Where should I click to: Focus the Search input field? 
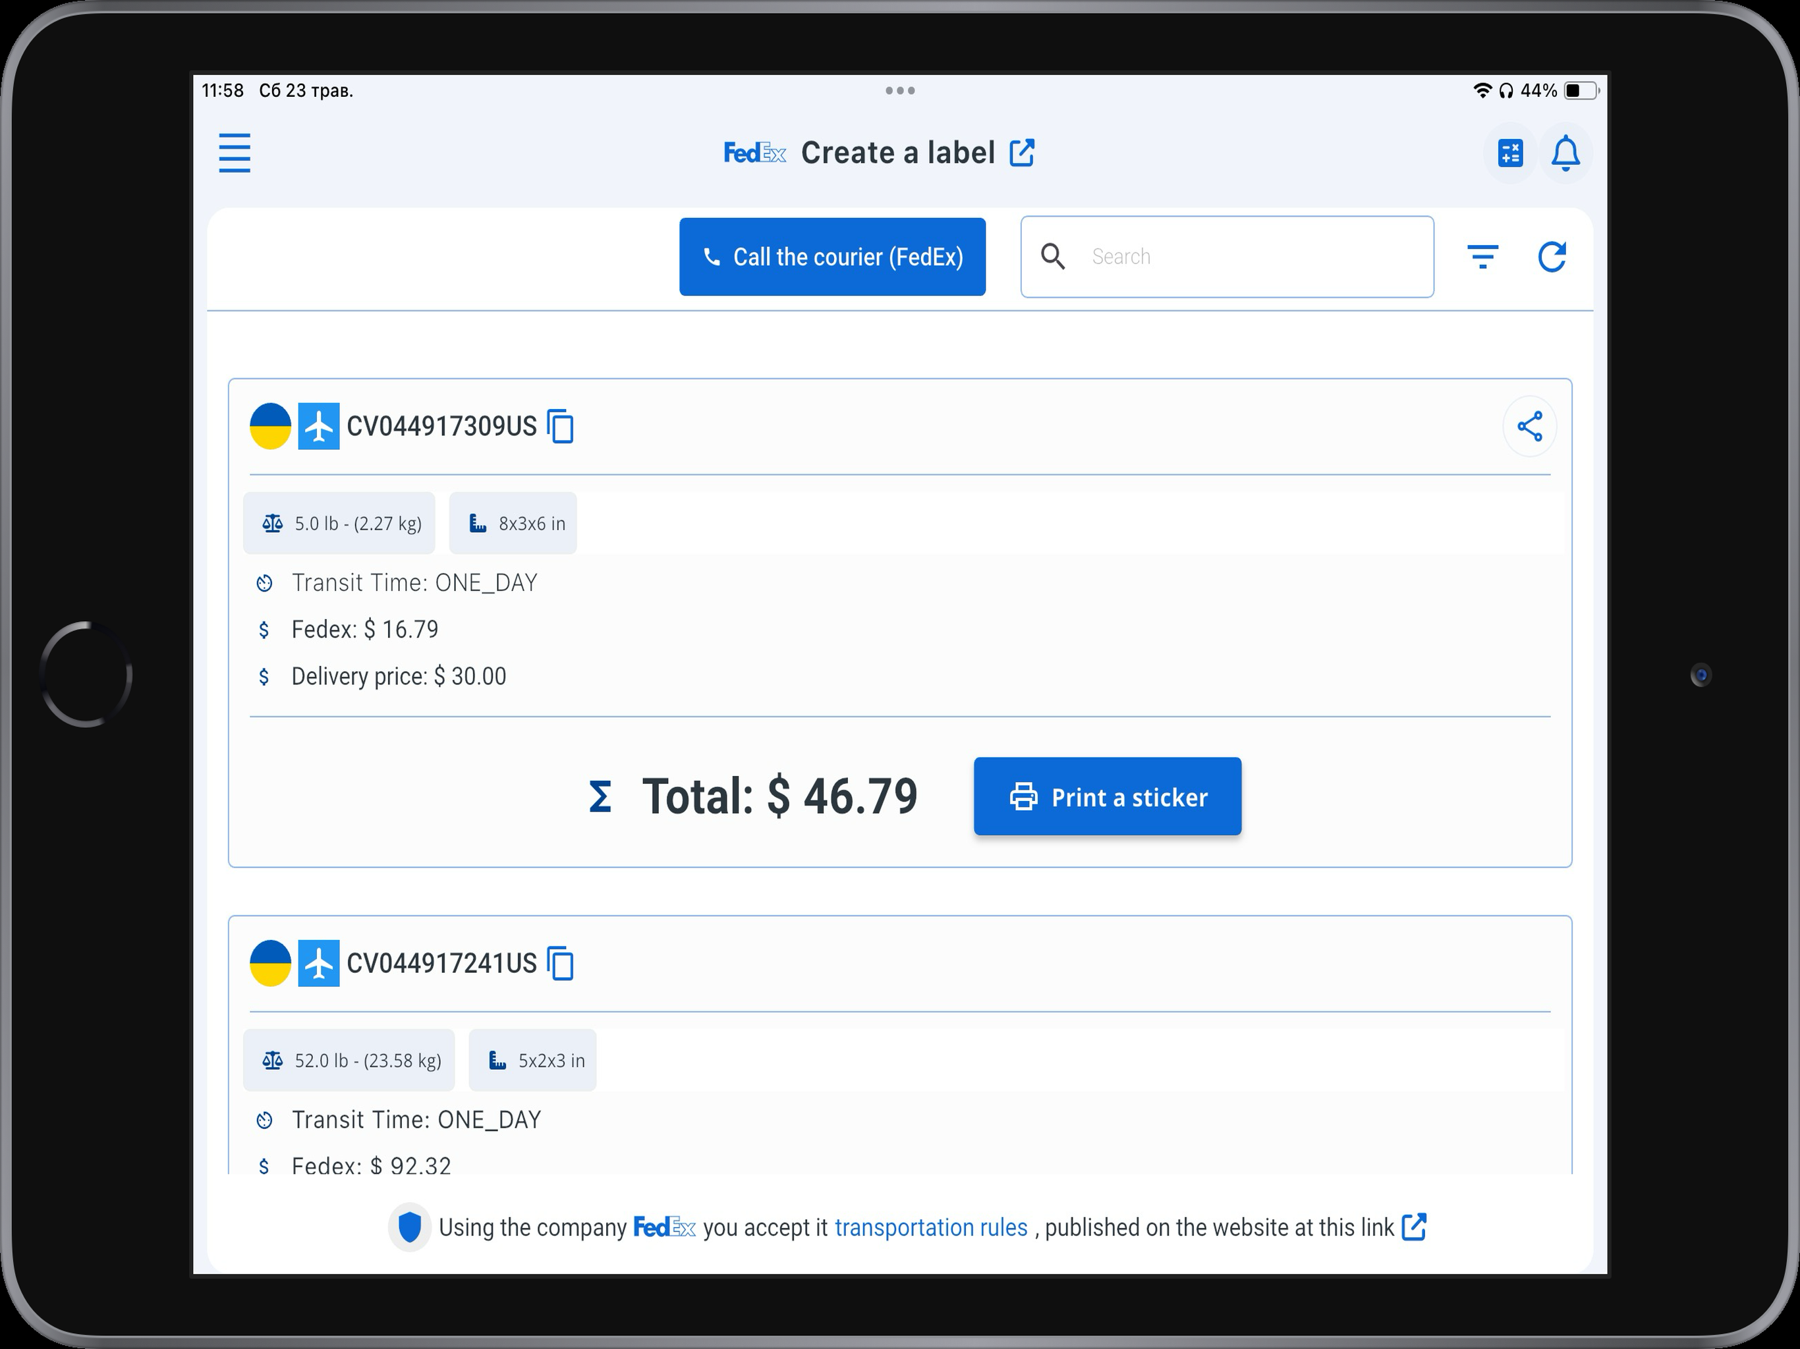click(1227, 256)
